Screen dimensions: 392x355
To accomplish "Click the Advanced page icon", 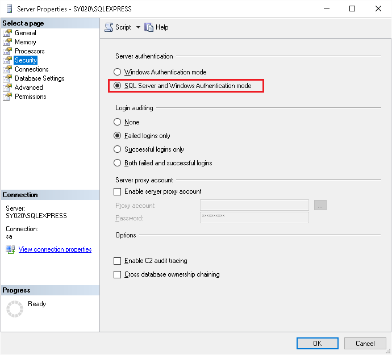I will [x=7, y=87].
